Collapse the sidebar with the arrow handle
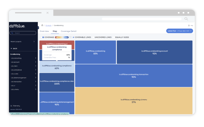This screenshot has width=204, height=127. click(x=38, y=28)
